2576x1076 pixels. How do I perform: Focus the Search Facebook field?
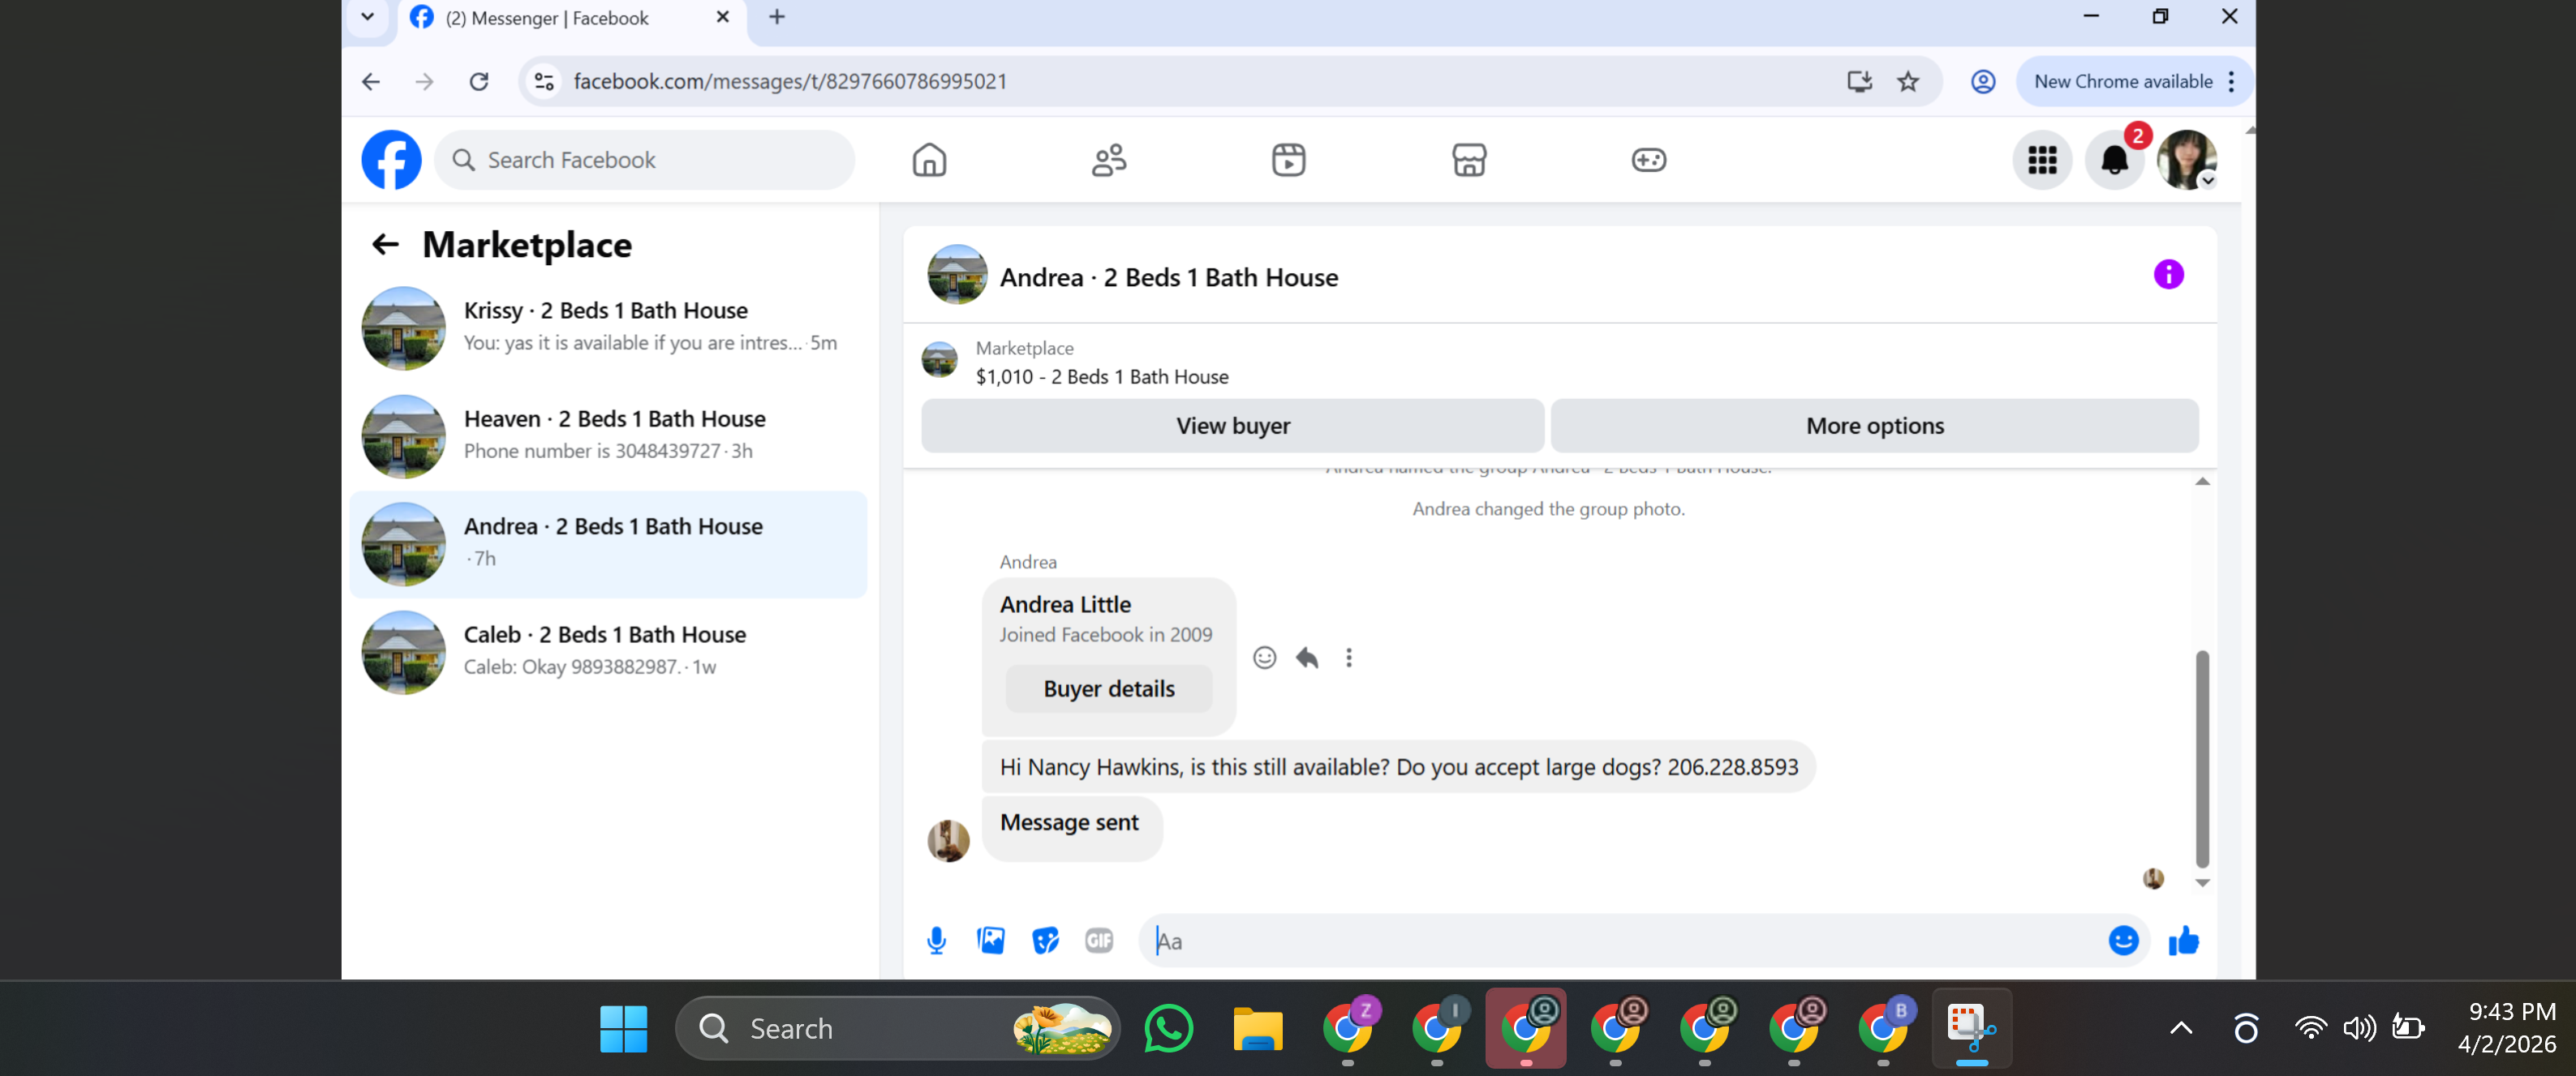[x=645, y=160]
